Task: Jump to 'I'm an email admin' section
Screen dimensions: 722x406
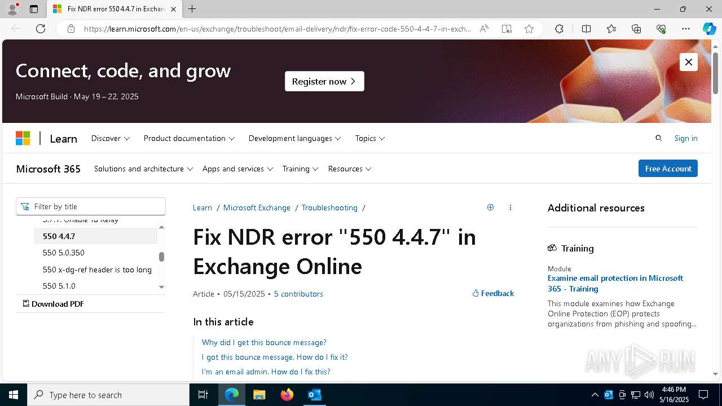Action: pyautogui.click(x=266, y=372)
